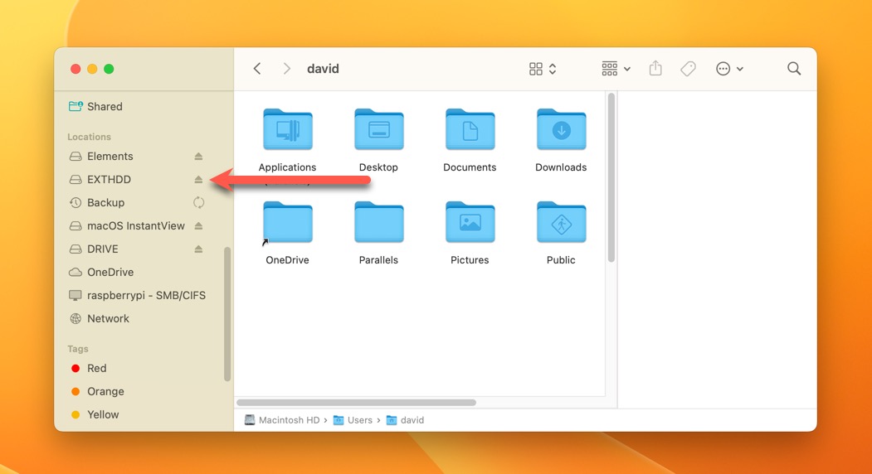
Task: Click the Locations section header
Action: pos(89,137)
